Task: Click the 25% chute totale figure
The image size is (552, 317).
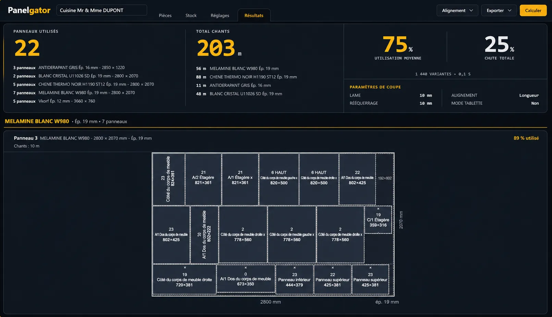Action: (x=499, y=45)
